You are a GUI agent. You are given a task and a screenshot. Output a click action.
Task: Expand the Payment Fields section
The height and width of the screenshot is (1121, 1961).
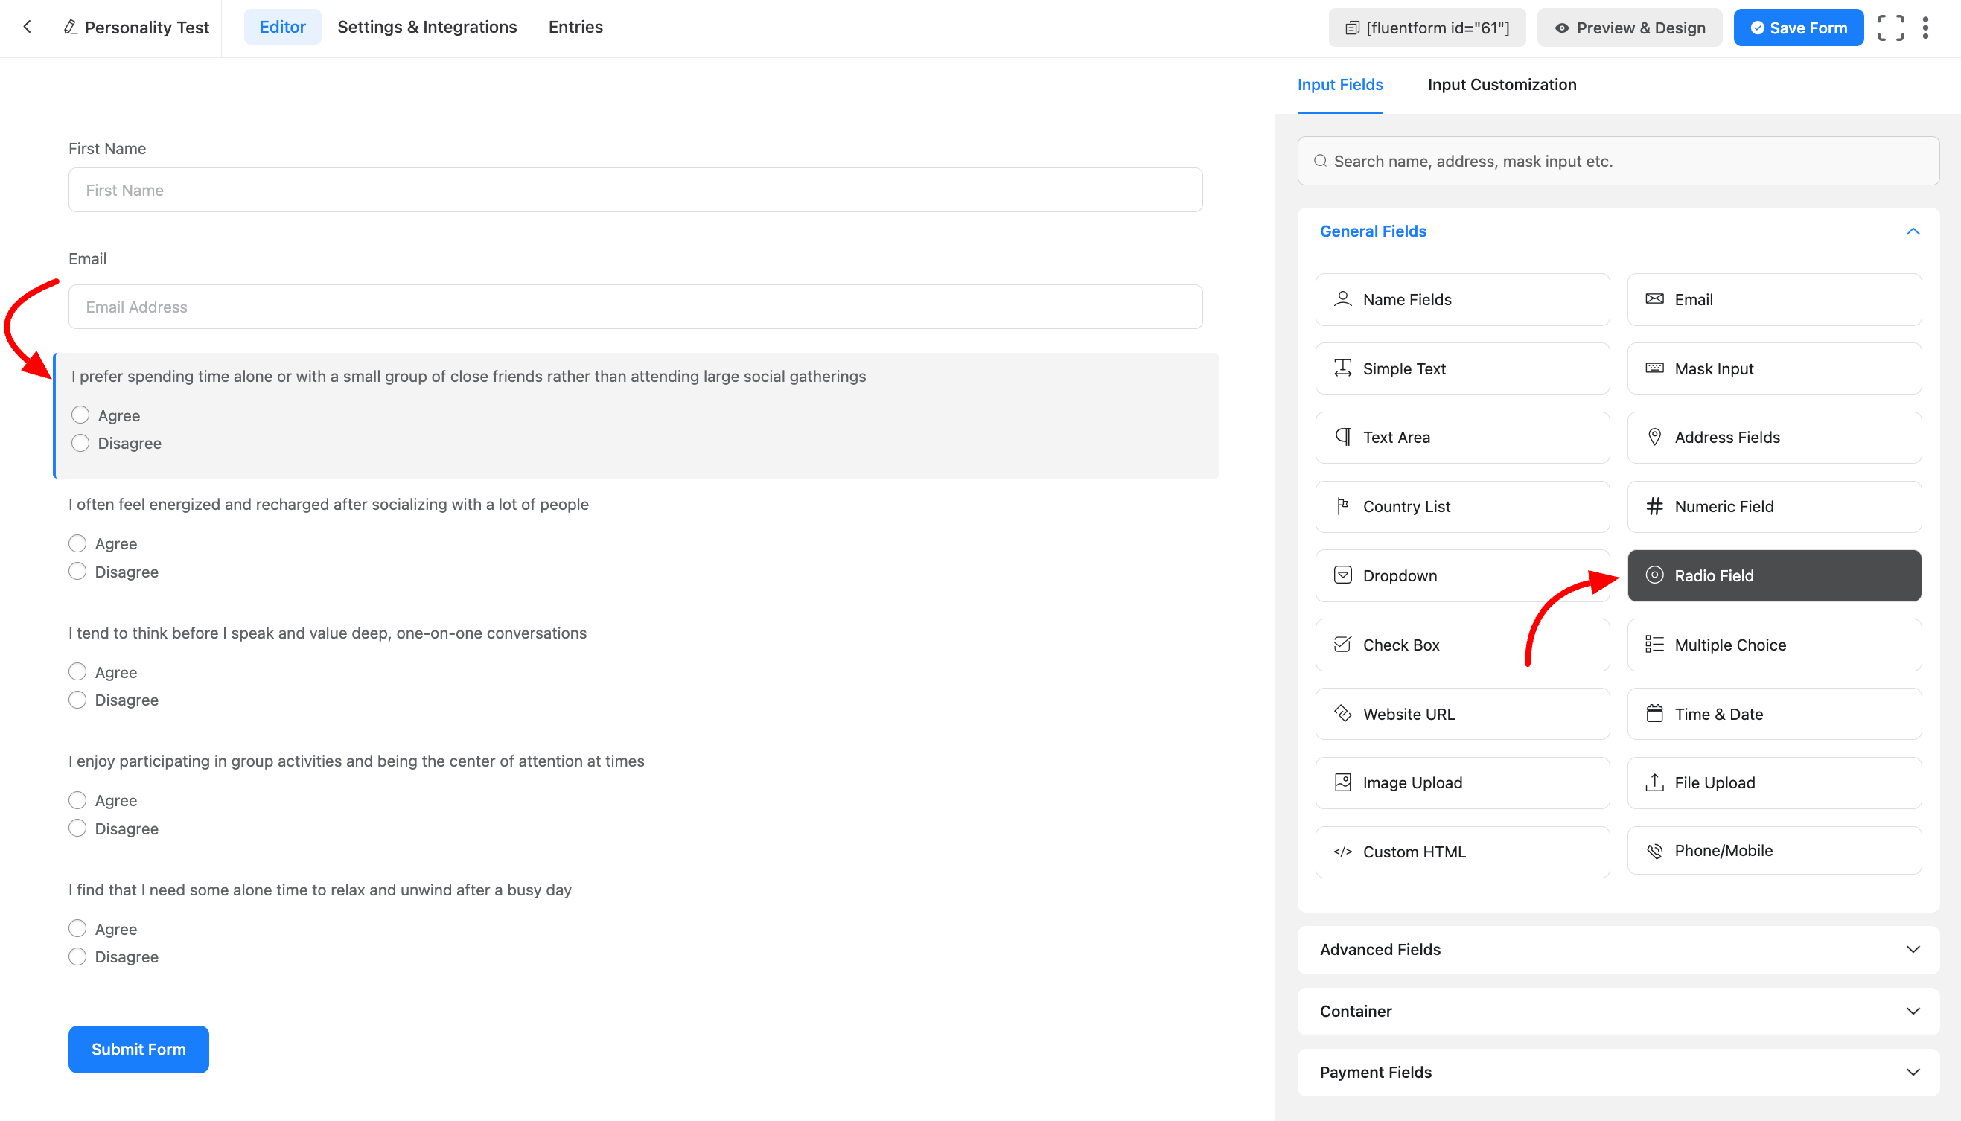coord(1617,1072)
